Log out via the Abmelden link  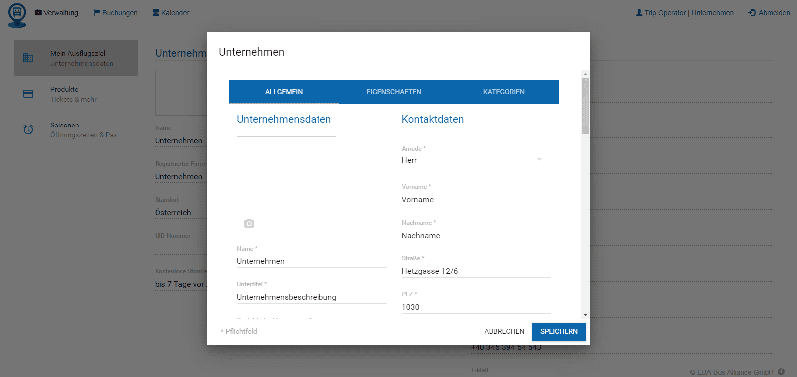(x=769, y=13)
